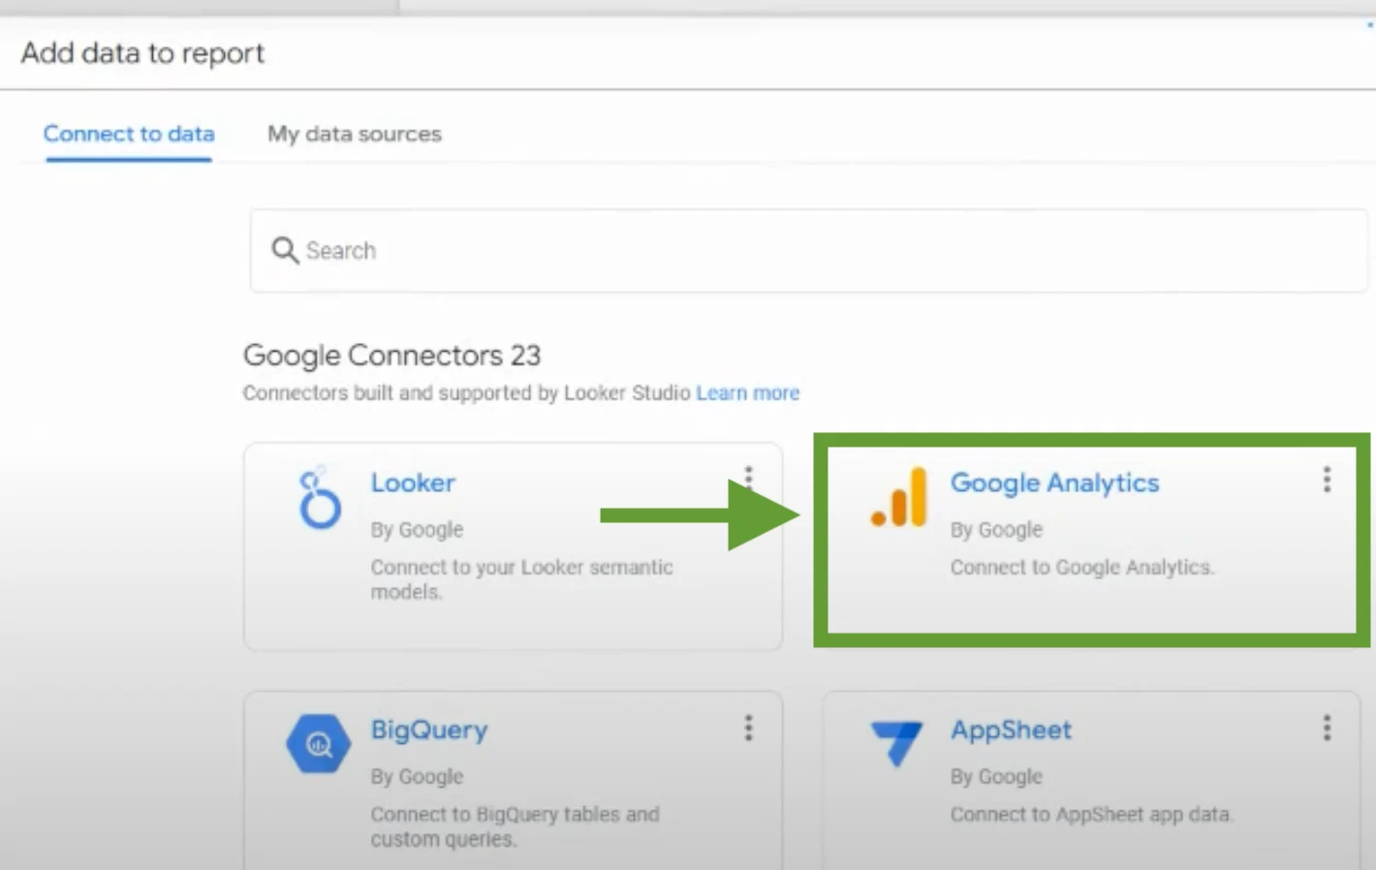Open the AppSheet card three-dot menu
The image size is (1376, 870).
coord(1327,728)
